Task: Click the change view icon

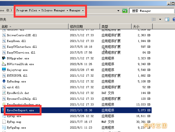Action: 154,19
